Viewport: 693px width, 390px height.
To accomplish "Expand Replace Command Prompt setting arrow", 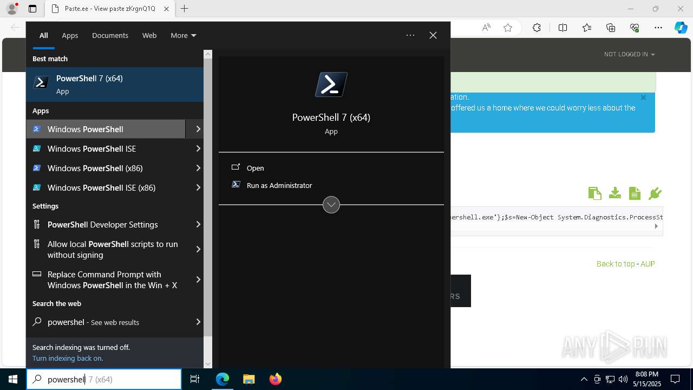I will click(x=198, y=279).
